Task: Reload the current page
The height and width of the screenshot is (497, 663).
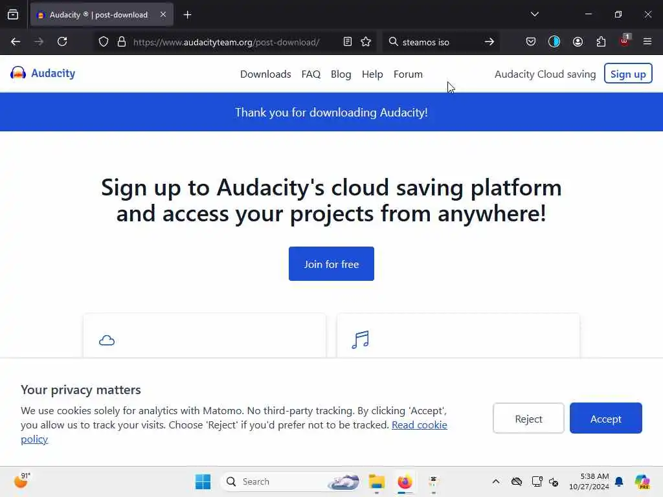Action: coord(63,42)
